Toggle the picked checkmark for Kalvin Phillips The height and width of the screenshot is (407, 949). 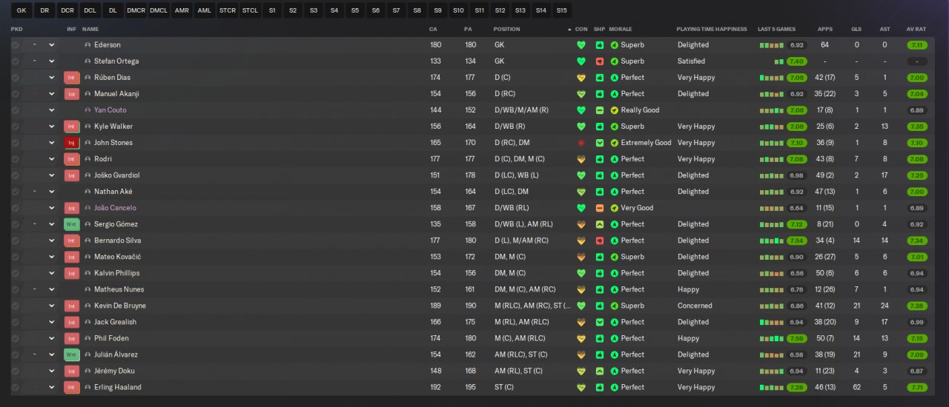(x=15, y=273)
